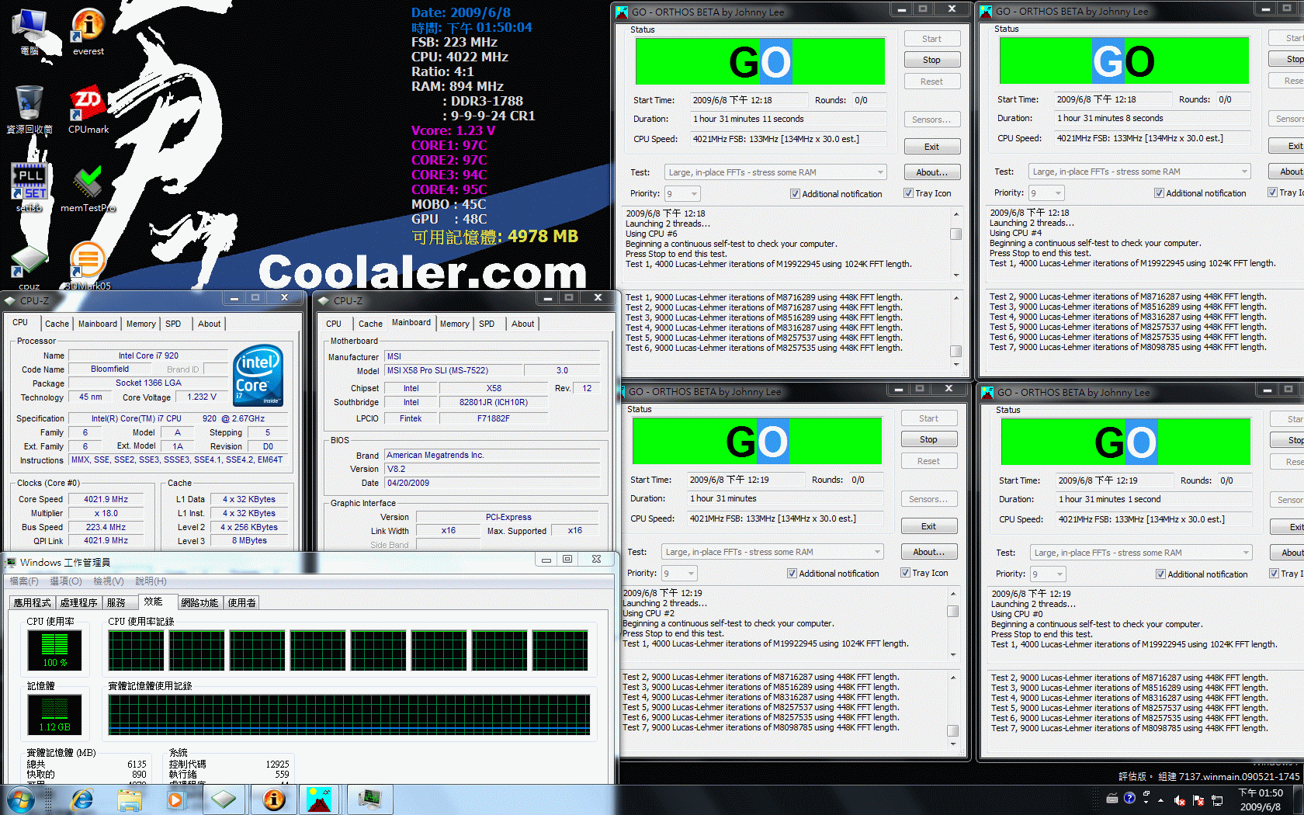Click the keyboard input method tray icon

[1112, 798]
